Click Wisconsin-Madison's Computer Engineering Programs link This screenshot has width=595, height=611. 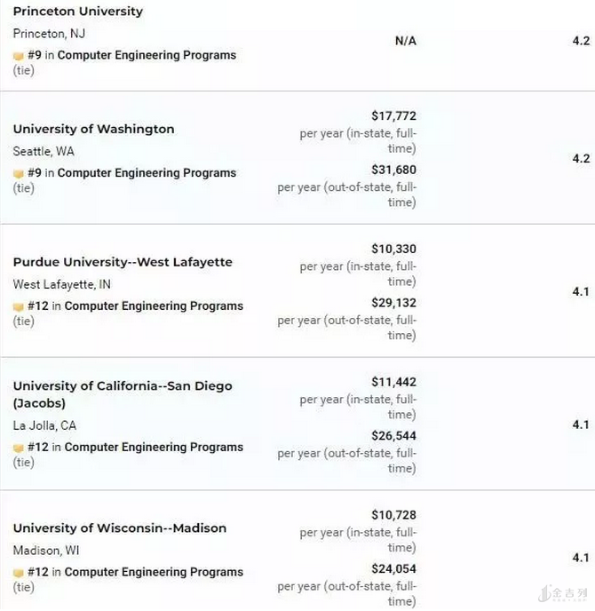(x=154, y=573)
